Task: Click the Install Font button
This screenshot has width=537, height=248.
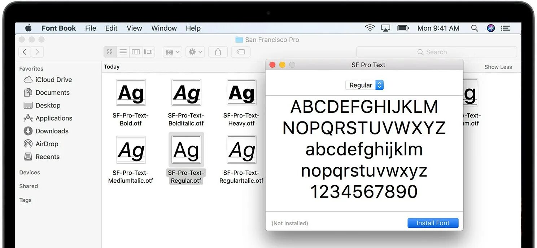Action: (433, 223)
